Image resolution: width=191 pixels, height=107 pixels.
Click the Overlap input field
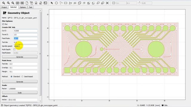click(x=23, y=68)
